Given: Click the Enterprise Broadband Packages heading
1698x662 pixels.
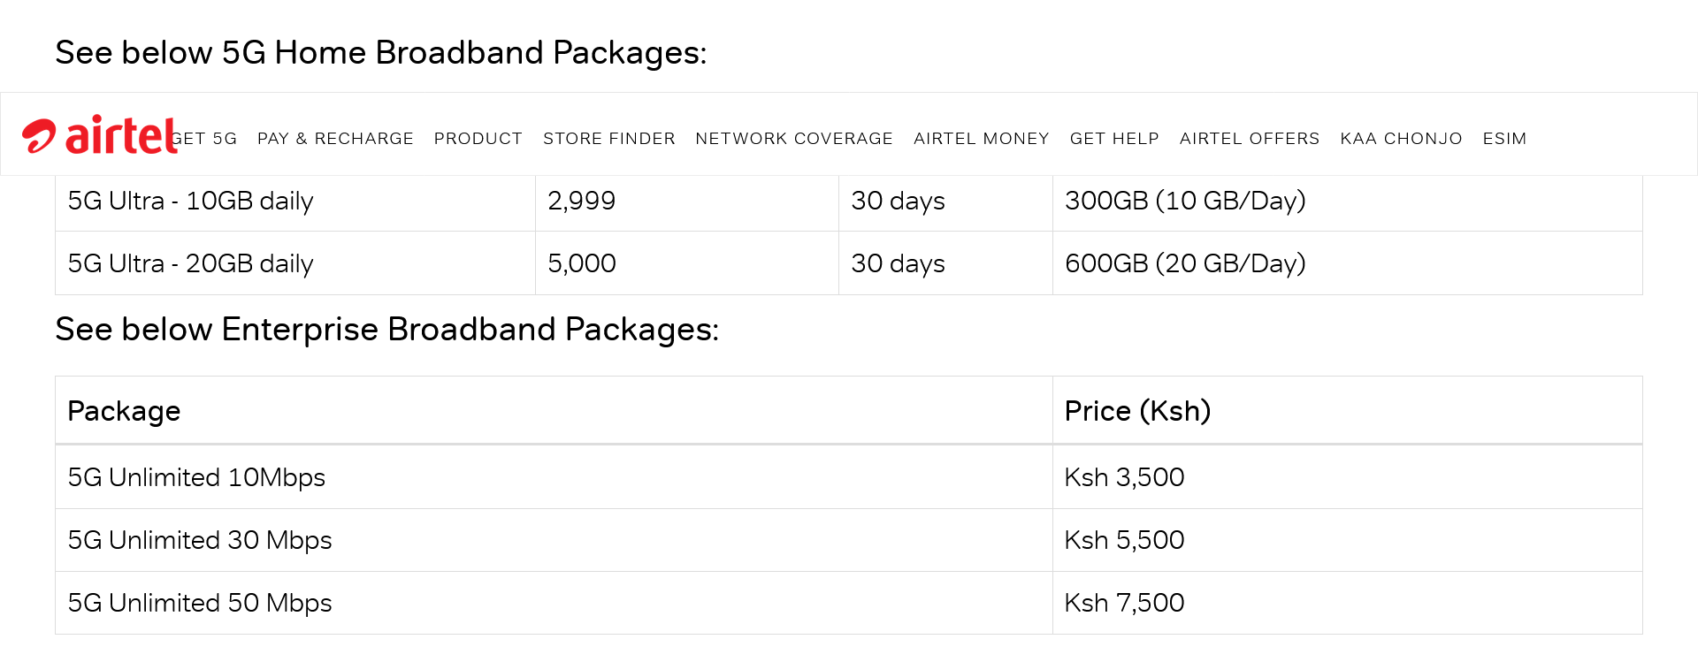Looking at the screenshot, I should pyautogui.click(x=386, y=330).
